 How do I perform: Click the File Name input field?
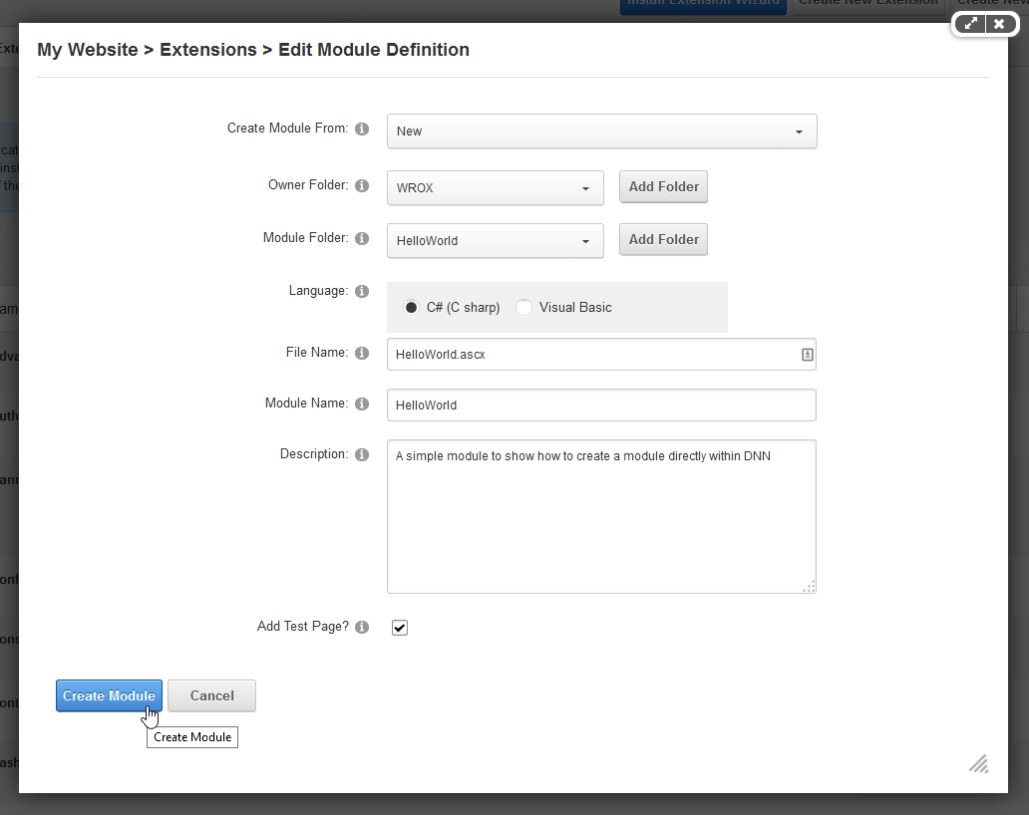tap(602, 355)
